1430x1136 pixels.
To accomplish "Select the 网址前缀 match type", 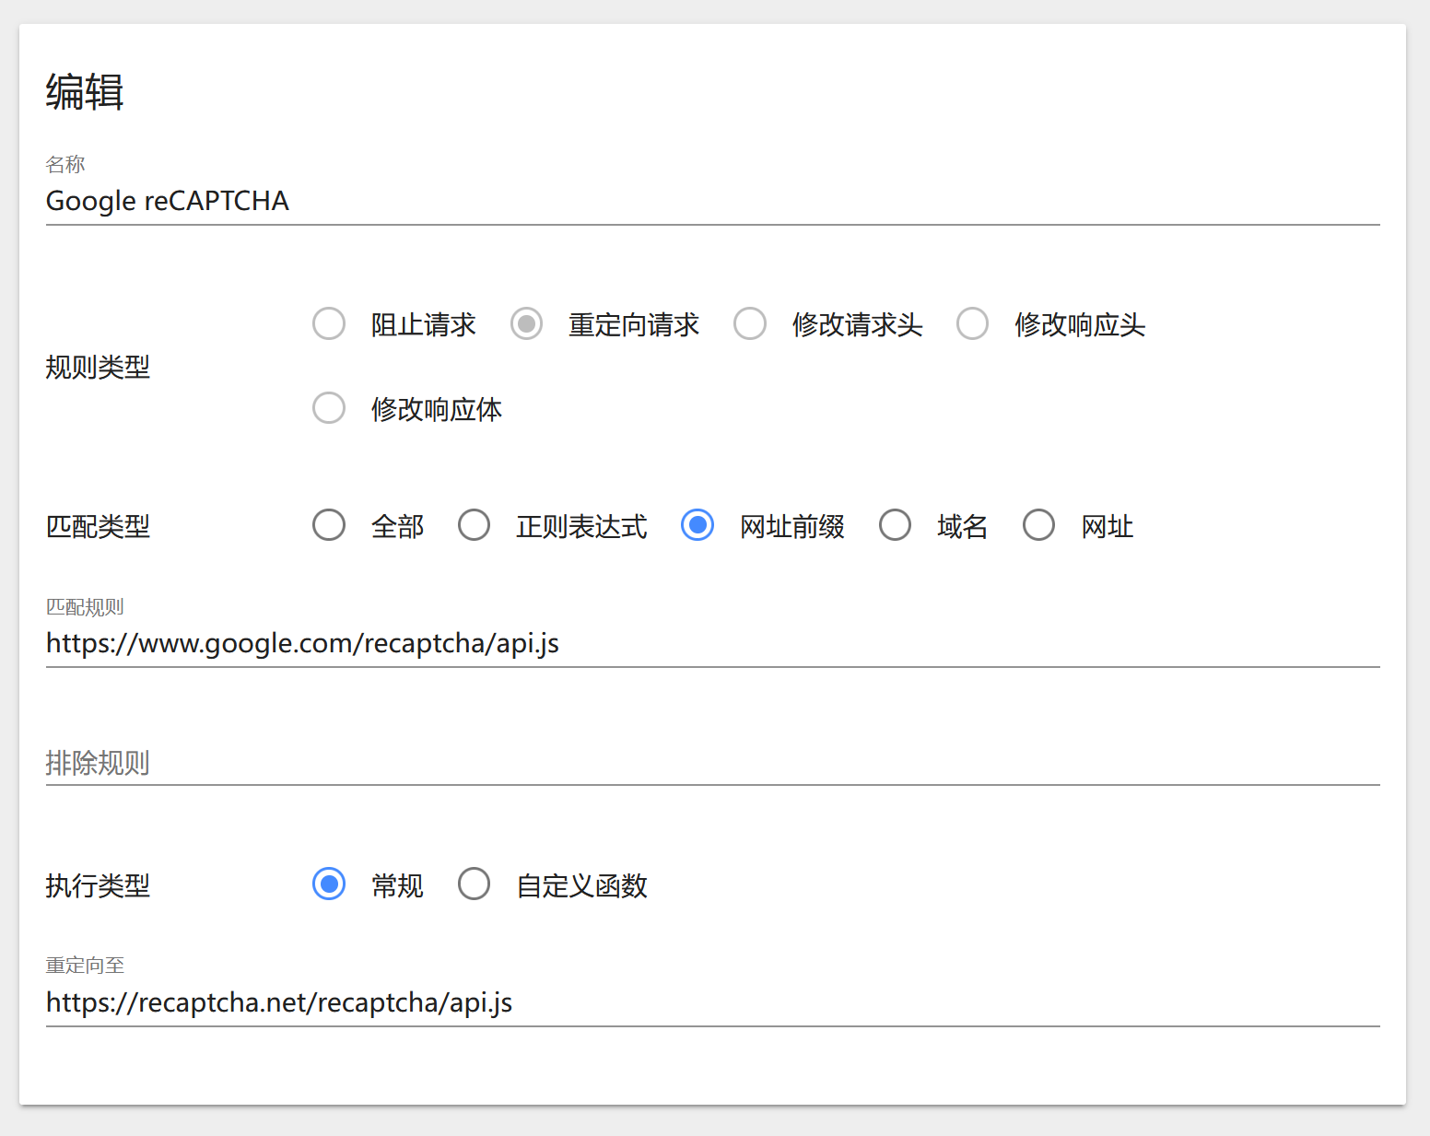I will click(x=697, y=525).
